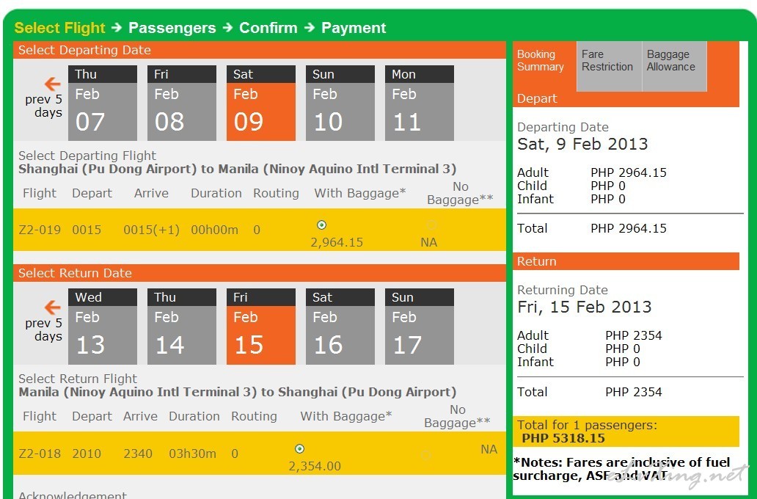The image size is (757, 499).
Task: Select With Baggage fare for flight Z2-019
Action: coord(321,225)
